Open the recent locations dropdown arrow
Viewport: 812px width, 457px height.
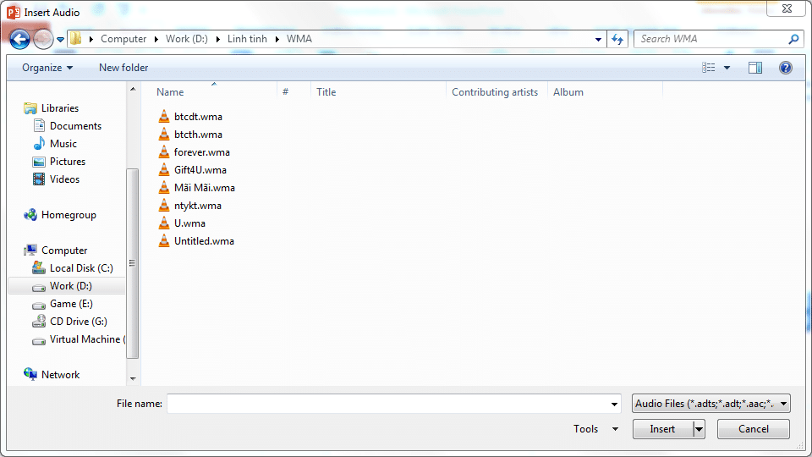pyautogui.click(x=61, y=40)
